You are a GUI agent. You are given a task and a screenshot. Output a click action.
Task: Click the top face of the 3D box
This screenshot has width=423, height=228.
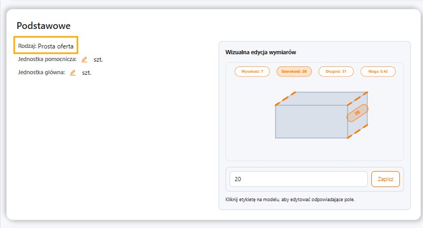click(x=321, y=98)
